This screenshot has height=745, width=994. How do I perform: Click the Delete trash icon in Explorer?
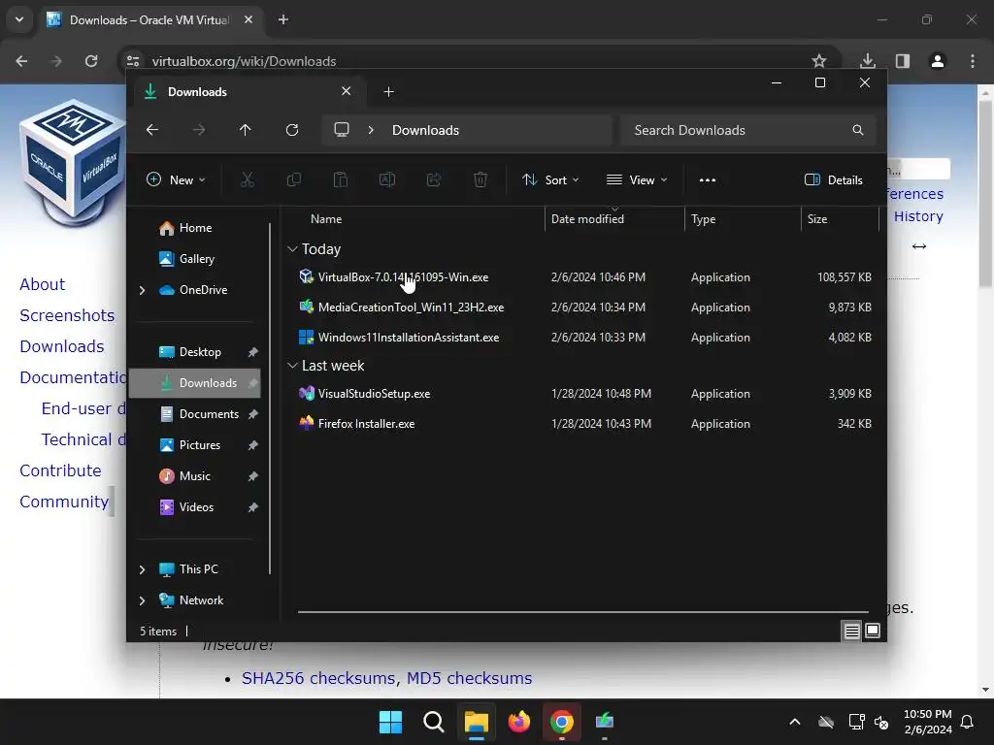(x=480, y=179)
